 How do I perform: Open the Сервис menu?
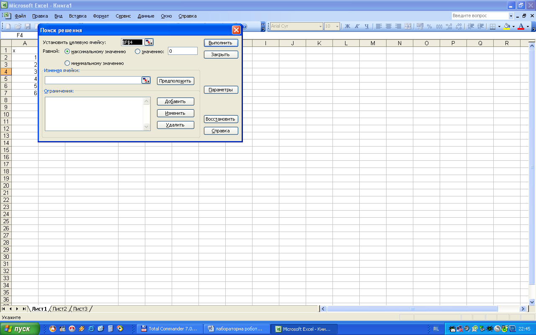coord(123,16)
